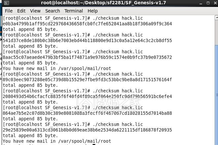Click the hash output starting with 541d37ce8d
The height and width of the screenshot is (145, 218).
[87, 41]
